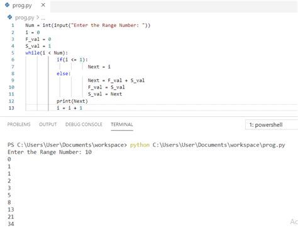Click terminal output value 5

(9, 195)
